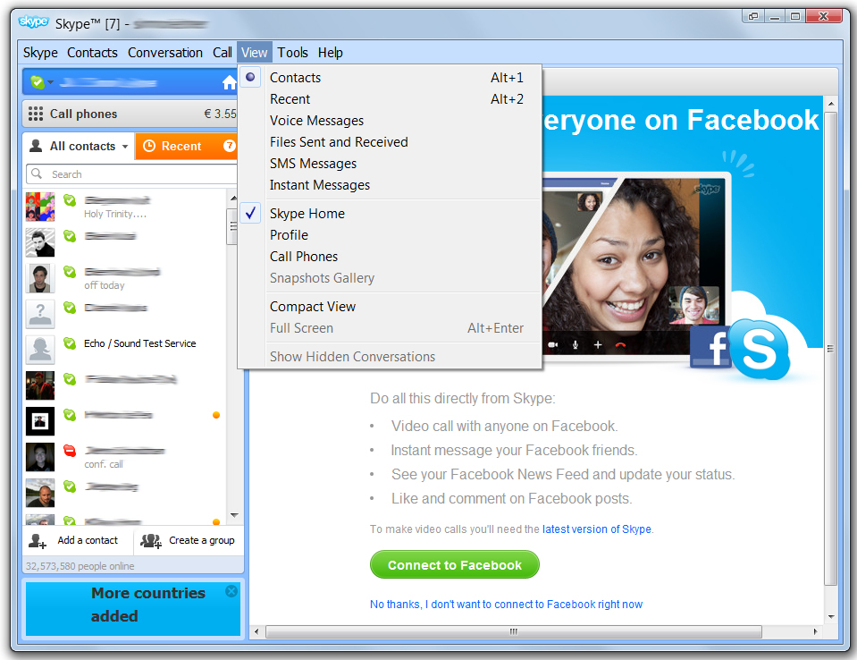The height and width of the screenshot is (660, 857).
Task: Click the Call phones dial pad icon
Action: tap(36, 114)
